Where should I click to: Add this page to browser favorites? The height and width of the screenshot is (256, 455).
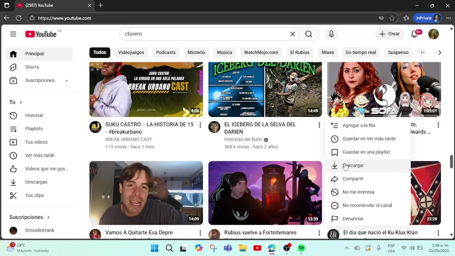[x=392, y=18]
